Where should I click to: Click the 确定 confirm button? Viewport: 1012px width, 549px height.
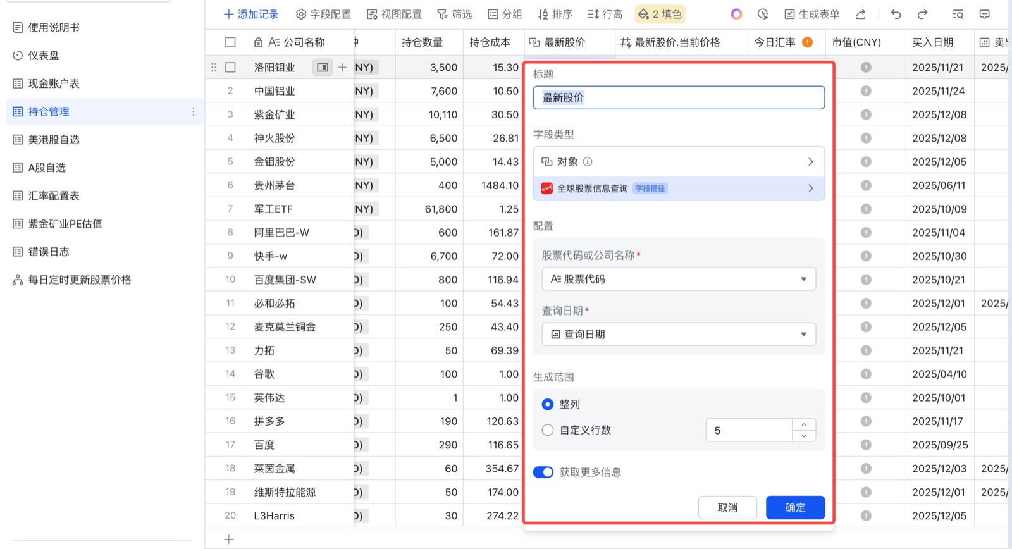795,507
